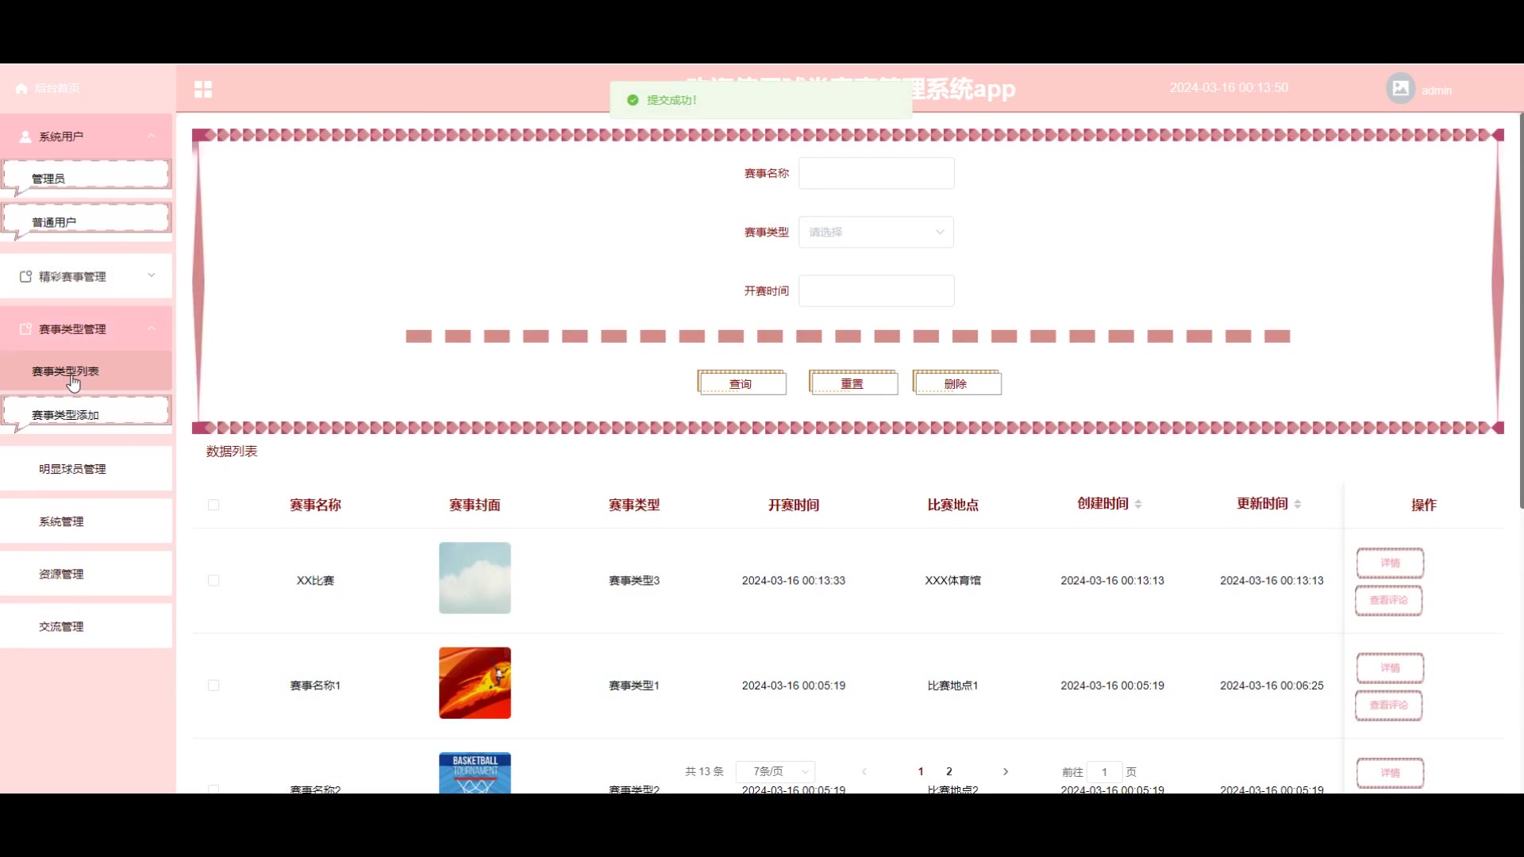Viewport: 1524px width, 857px height.
Task: Open 查看评论 for XX比赛 row
Action: pyautogui.click(x=1389, y=600)
